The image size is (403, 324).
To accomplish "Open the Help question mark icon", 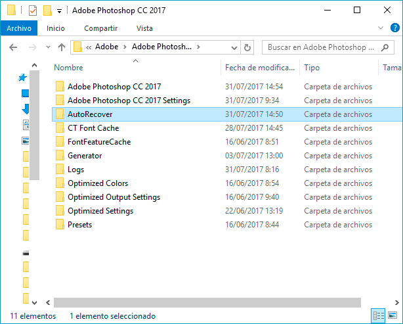I will tap(395, 28).
